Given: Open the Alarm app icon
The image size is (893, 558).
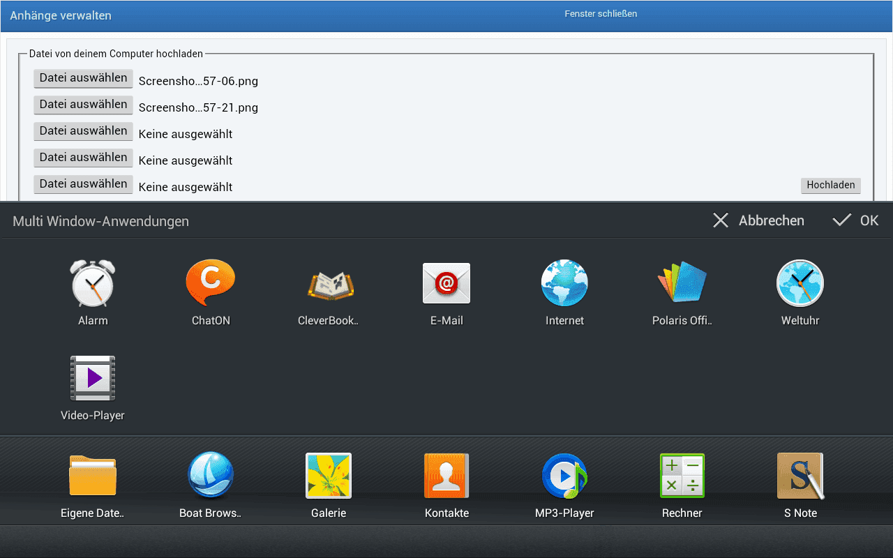Looking at the screenshot, I should pos(93,283).
